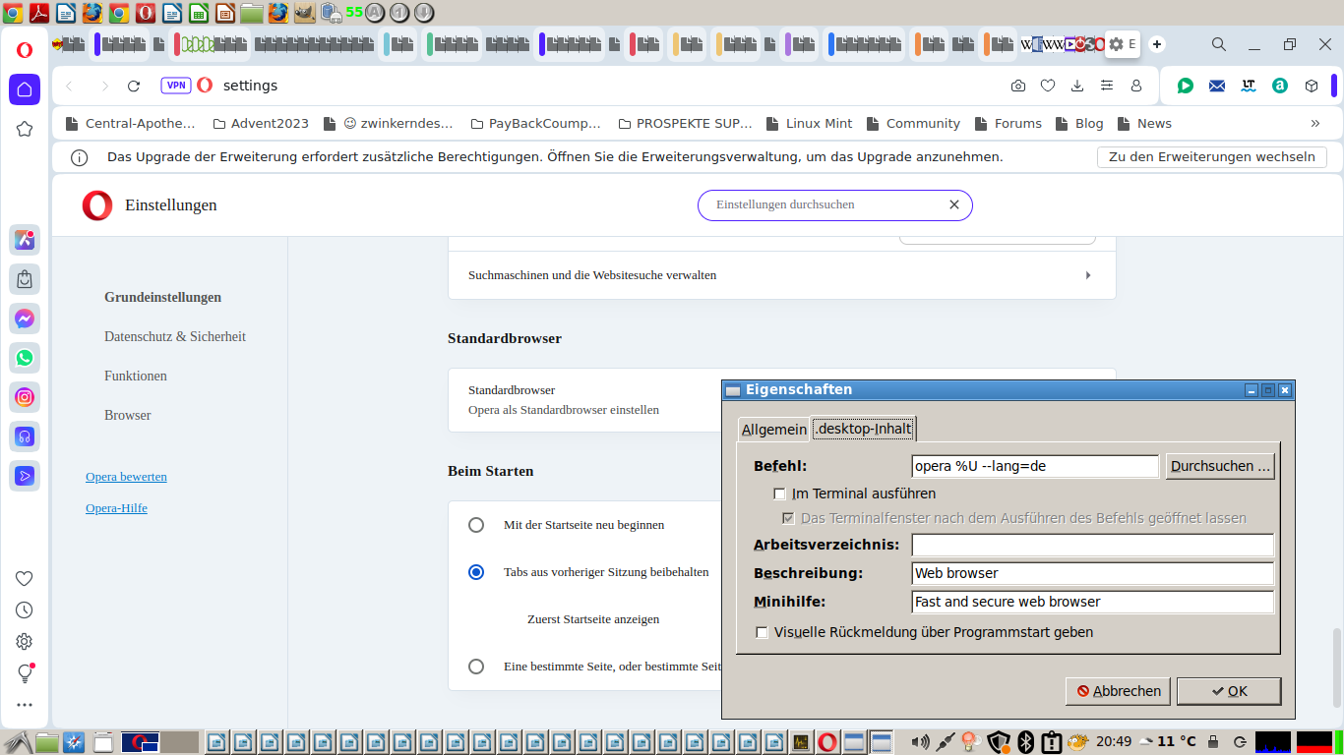Open the blue play-arrow icon in the Opera sidebar
This screenshot has width=1344, height=755.
pos(25,476)
